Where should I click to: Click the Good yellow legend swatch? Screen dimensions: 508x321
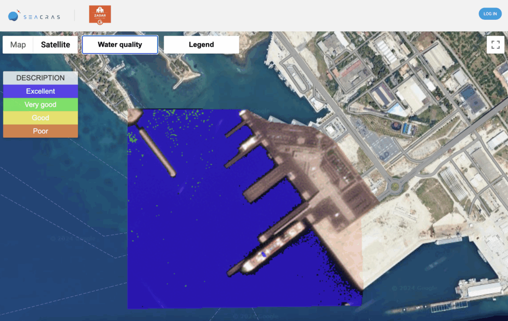pyautogui.click(x=41, y=118)
